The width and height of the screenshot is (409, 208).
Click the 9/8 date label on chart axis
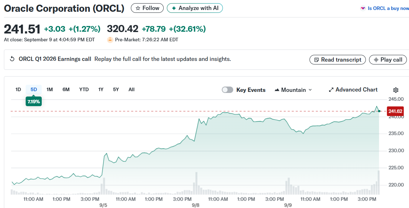tap(196, 205)
